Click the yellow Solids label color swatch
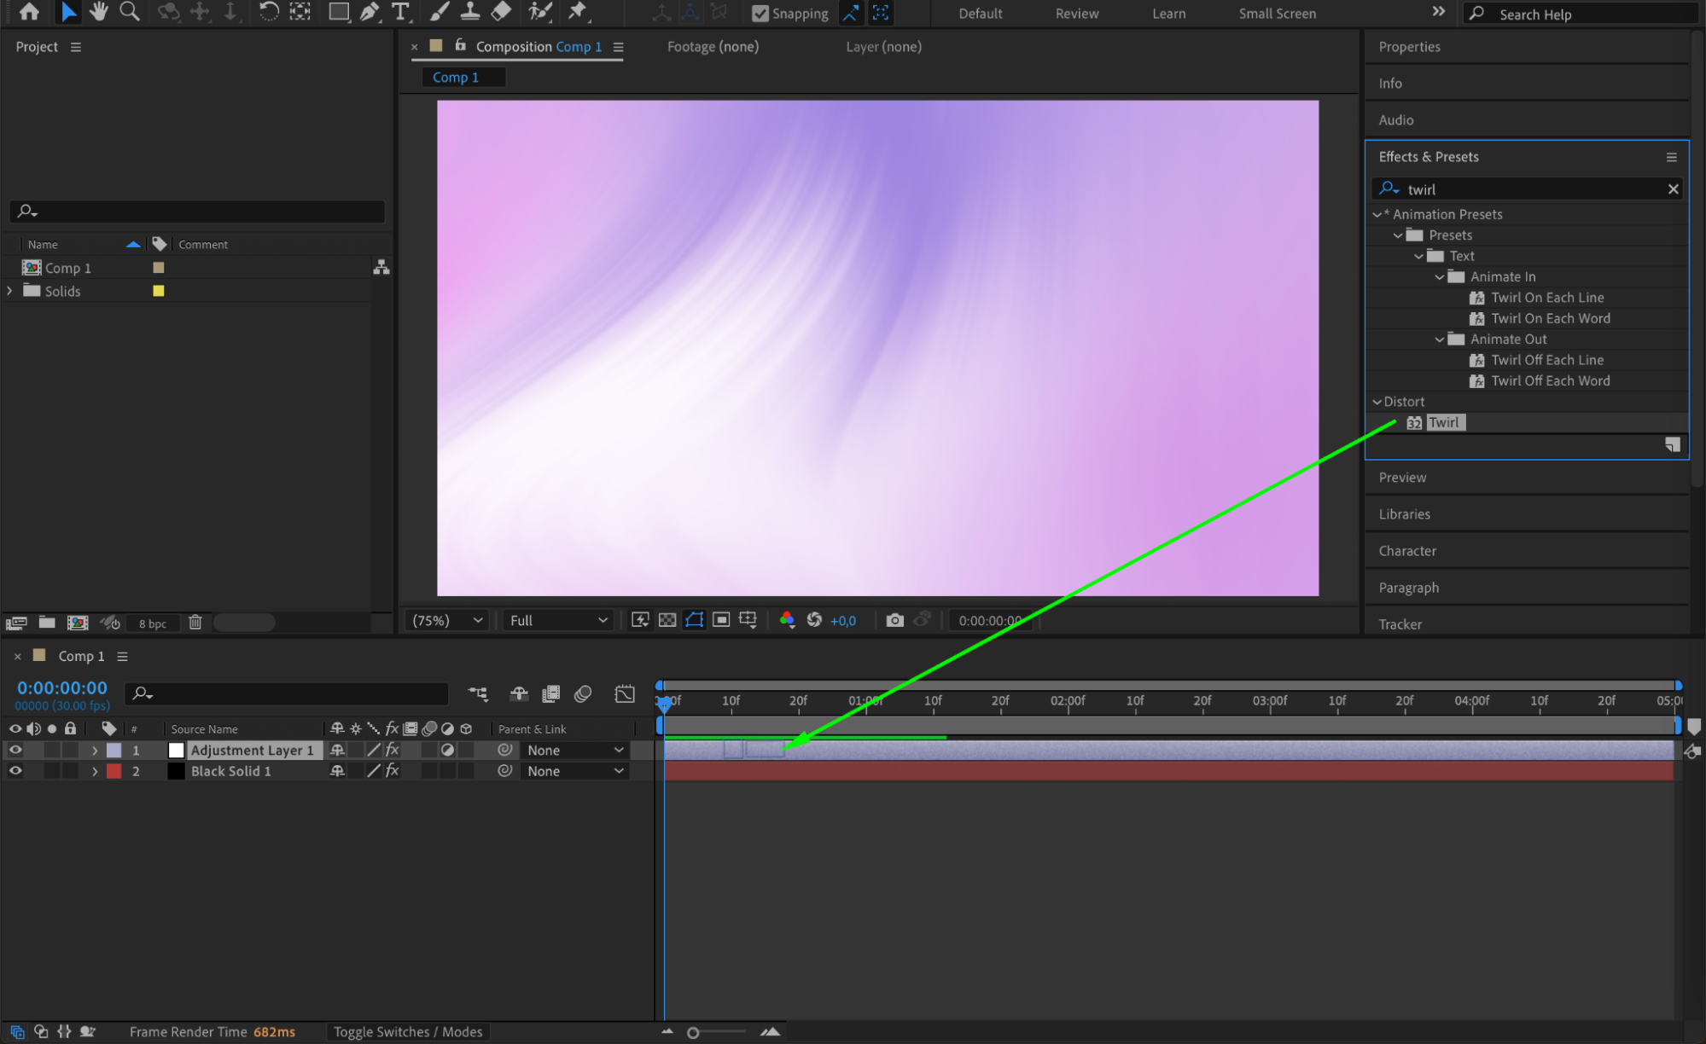1706x1044 pixels. [x=159, y=291]
